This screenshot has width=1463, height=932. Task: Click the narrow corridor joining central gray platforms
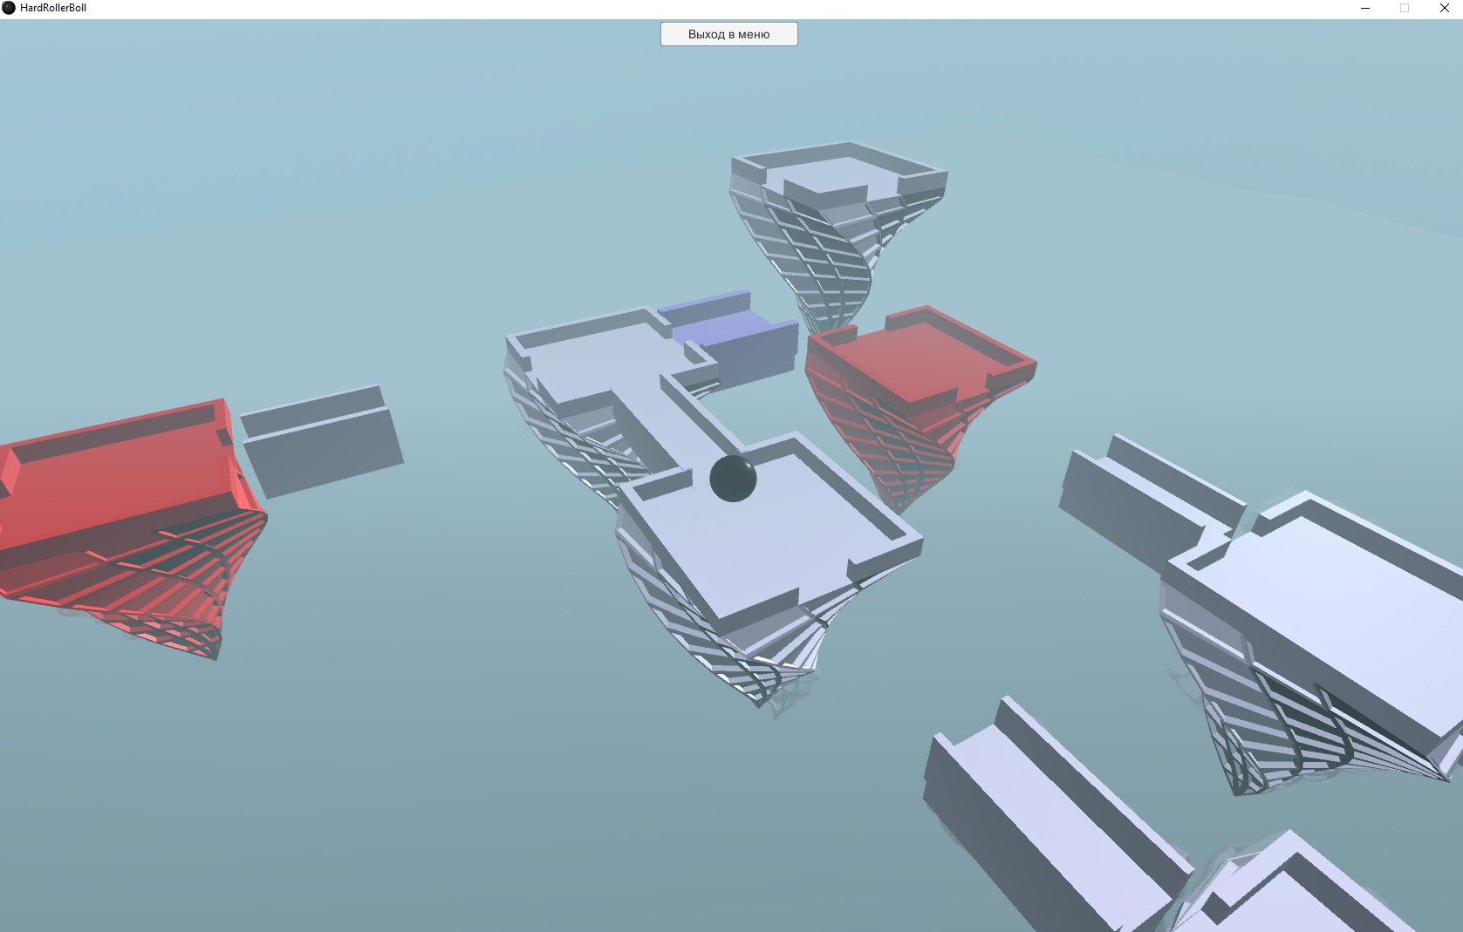pos(672,418)
